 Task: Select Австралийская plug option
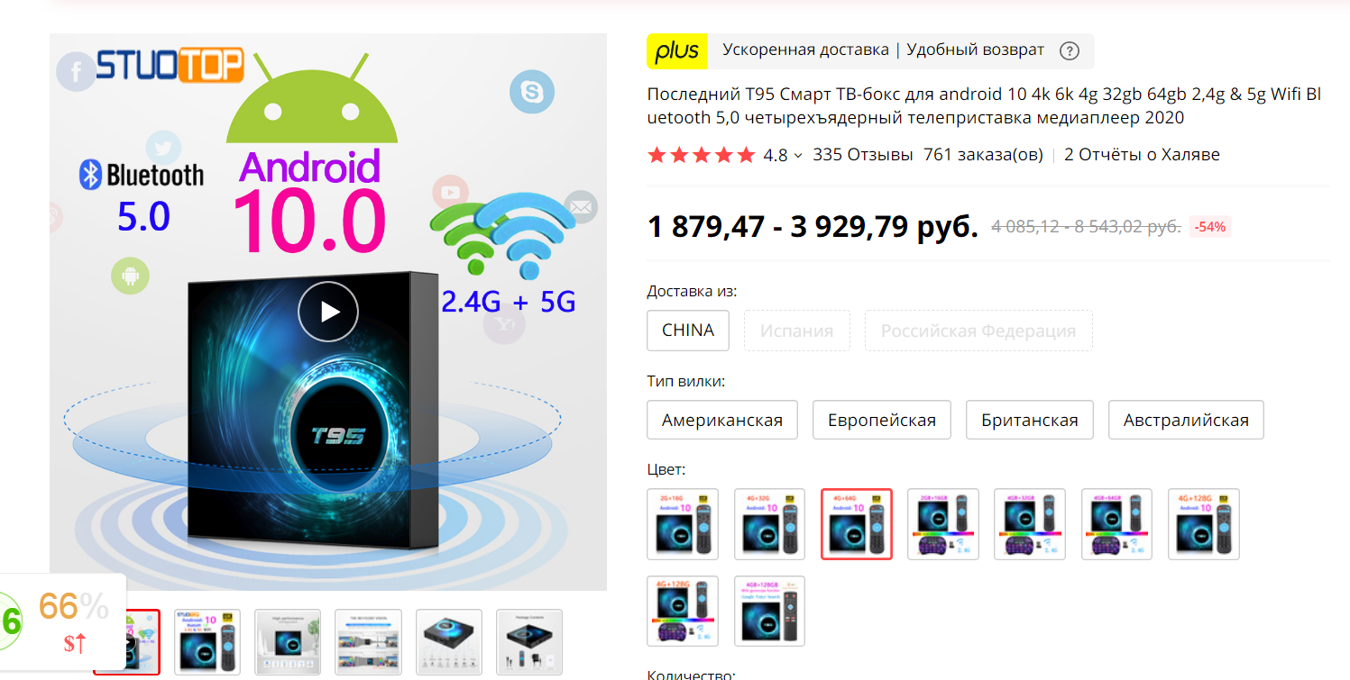[1186, 420]
